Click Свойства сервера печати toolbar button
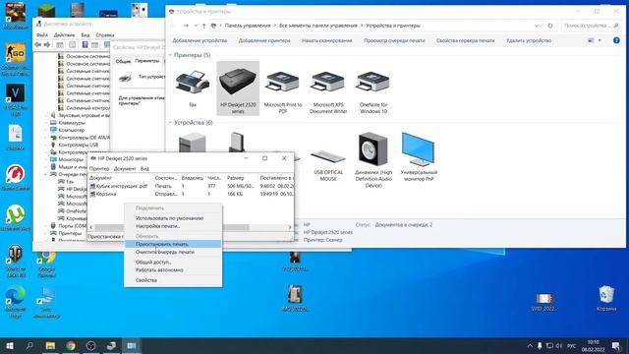 click(x=465, y=40)
